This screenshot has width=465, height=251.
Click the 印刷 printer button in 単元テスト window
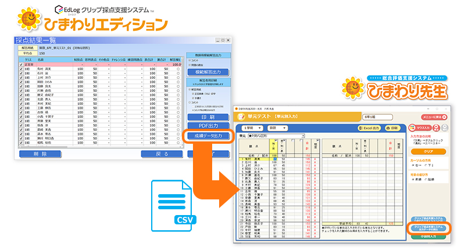[392, 128]
